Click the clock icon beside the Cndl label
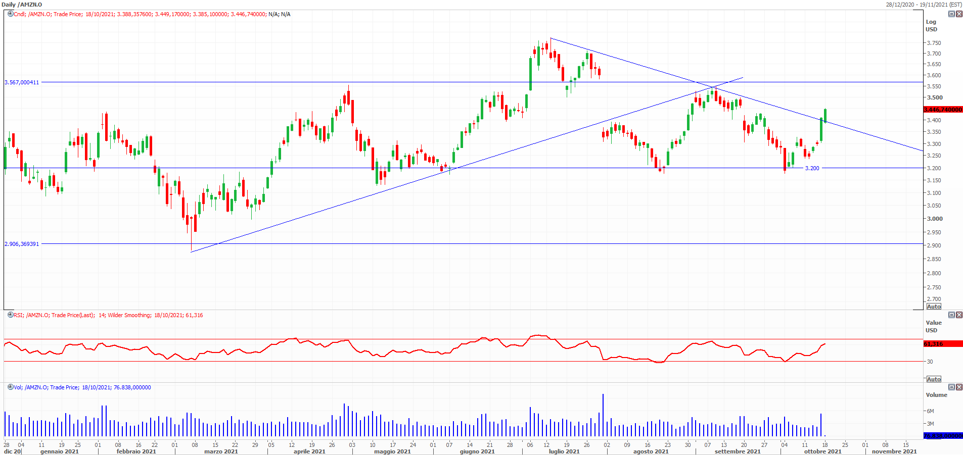The image size is (963, 455). pyautogui.click(x=10, y=14)
